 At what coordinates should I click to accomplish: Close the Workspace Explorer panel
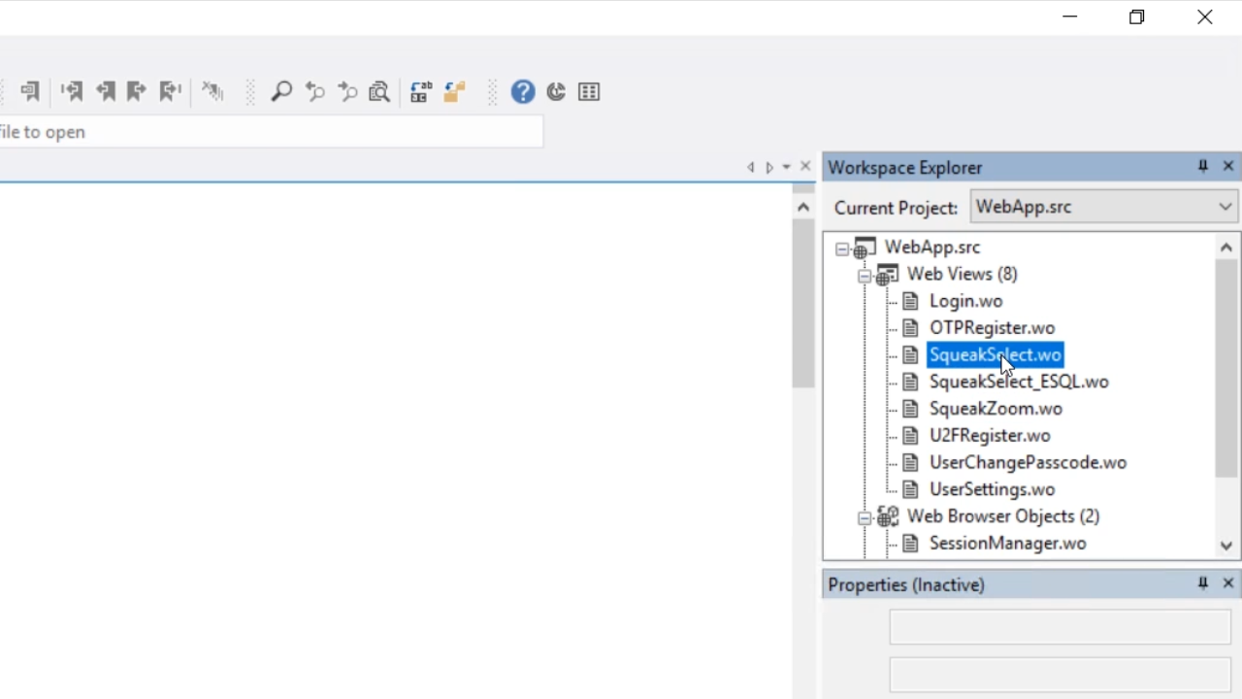1228,166
